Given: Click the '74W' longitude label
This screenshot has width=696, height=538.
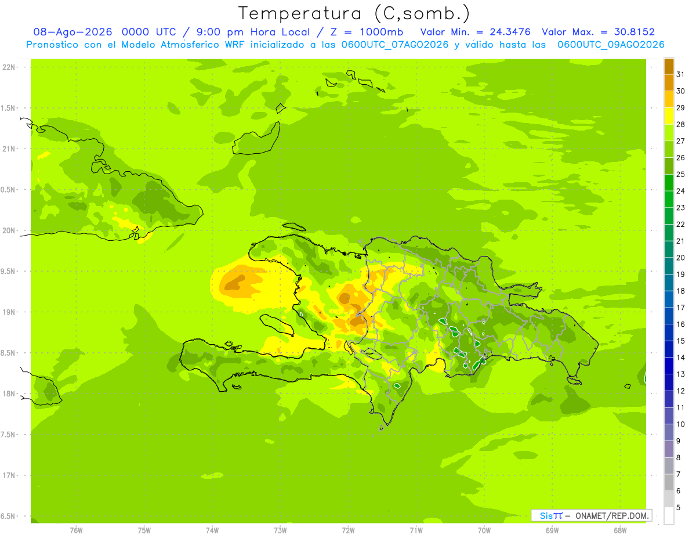Looking at the screenshot, I should [x=212, y=530].
